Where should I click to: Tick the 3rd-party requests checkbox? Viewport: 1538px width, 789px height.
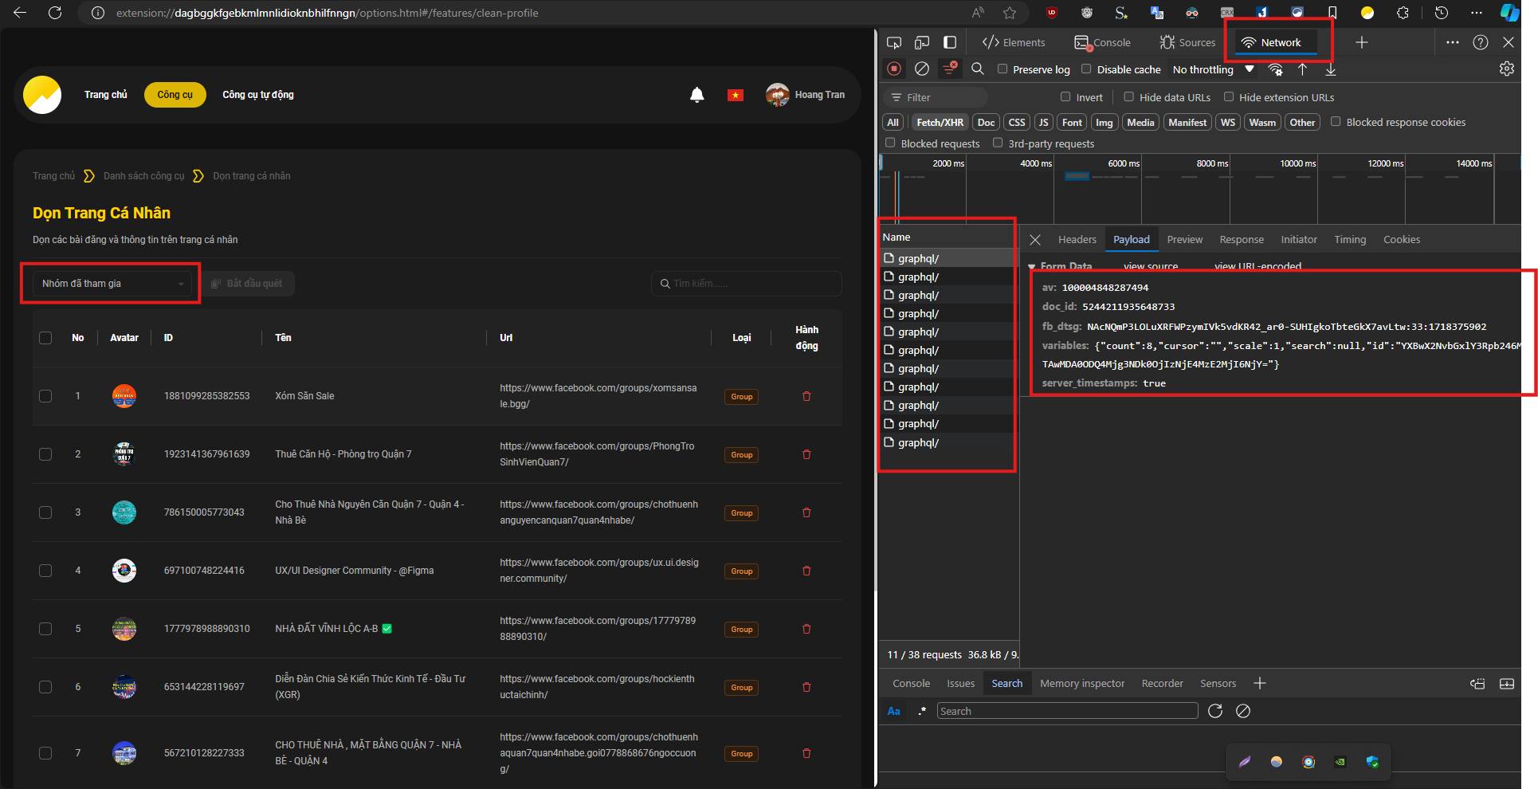(998, 143)
